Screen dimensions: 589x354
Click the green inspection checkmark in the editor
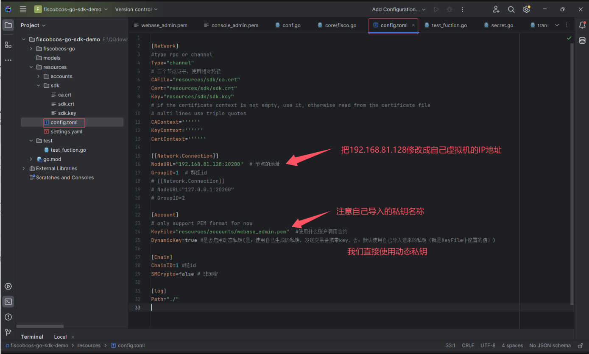[x=569, y=38]
